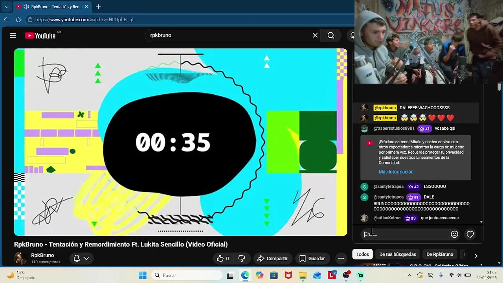
Task: Open RpkBruno channel avatar below the video
Action: pos(20,258)
